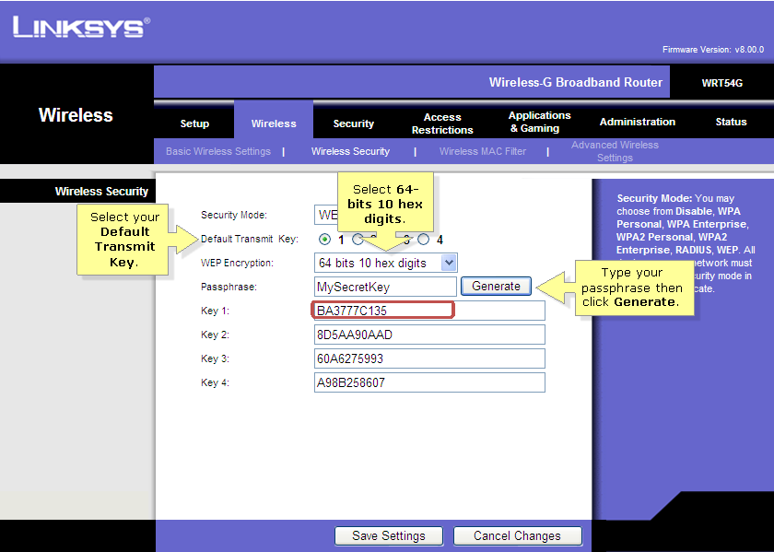774x552 pixels.
Task: Open Basic Wireless Settings subtab
Action: tap(218, 151)
